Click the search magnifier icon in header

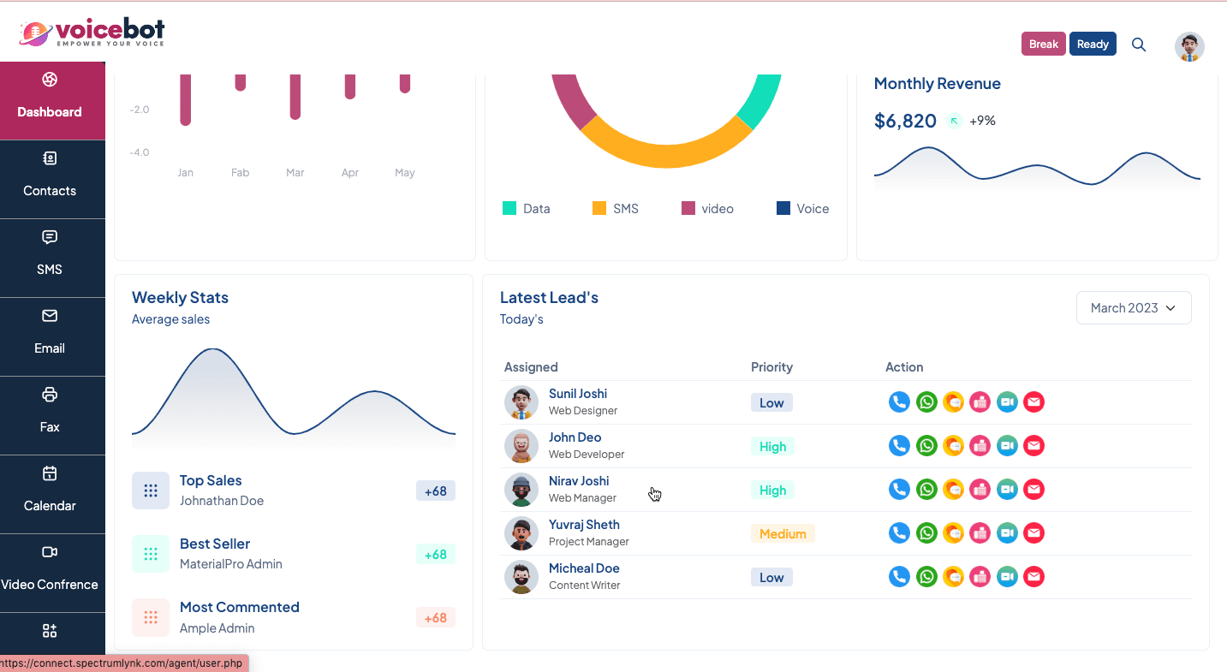[1139, 45]
